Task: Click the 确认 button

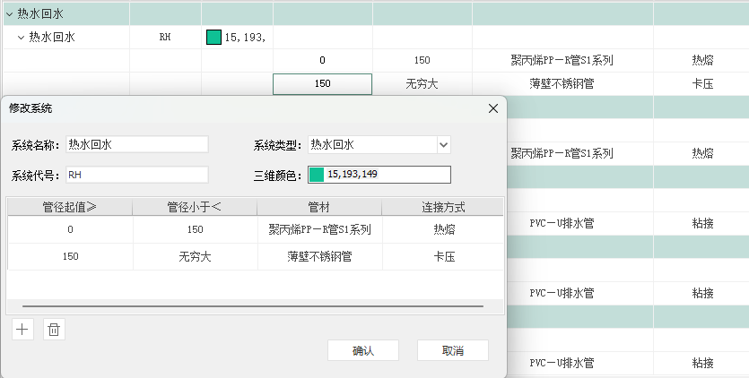Action: [363, 350]
